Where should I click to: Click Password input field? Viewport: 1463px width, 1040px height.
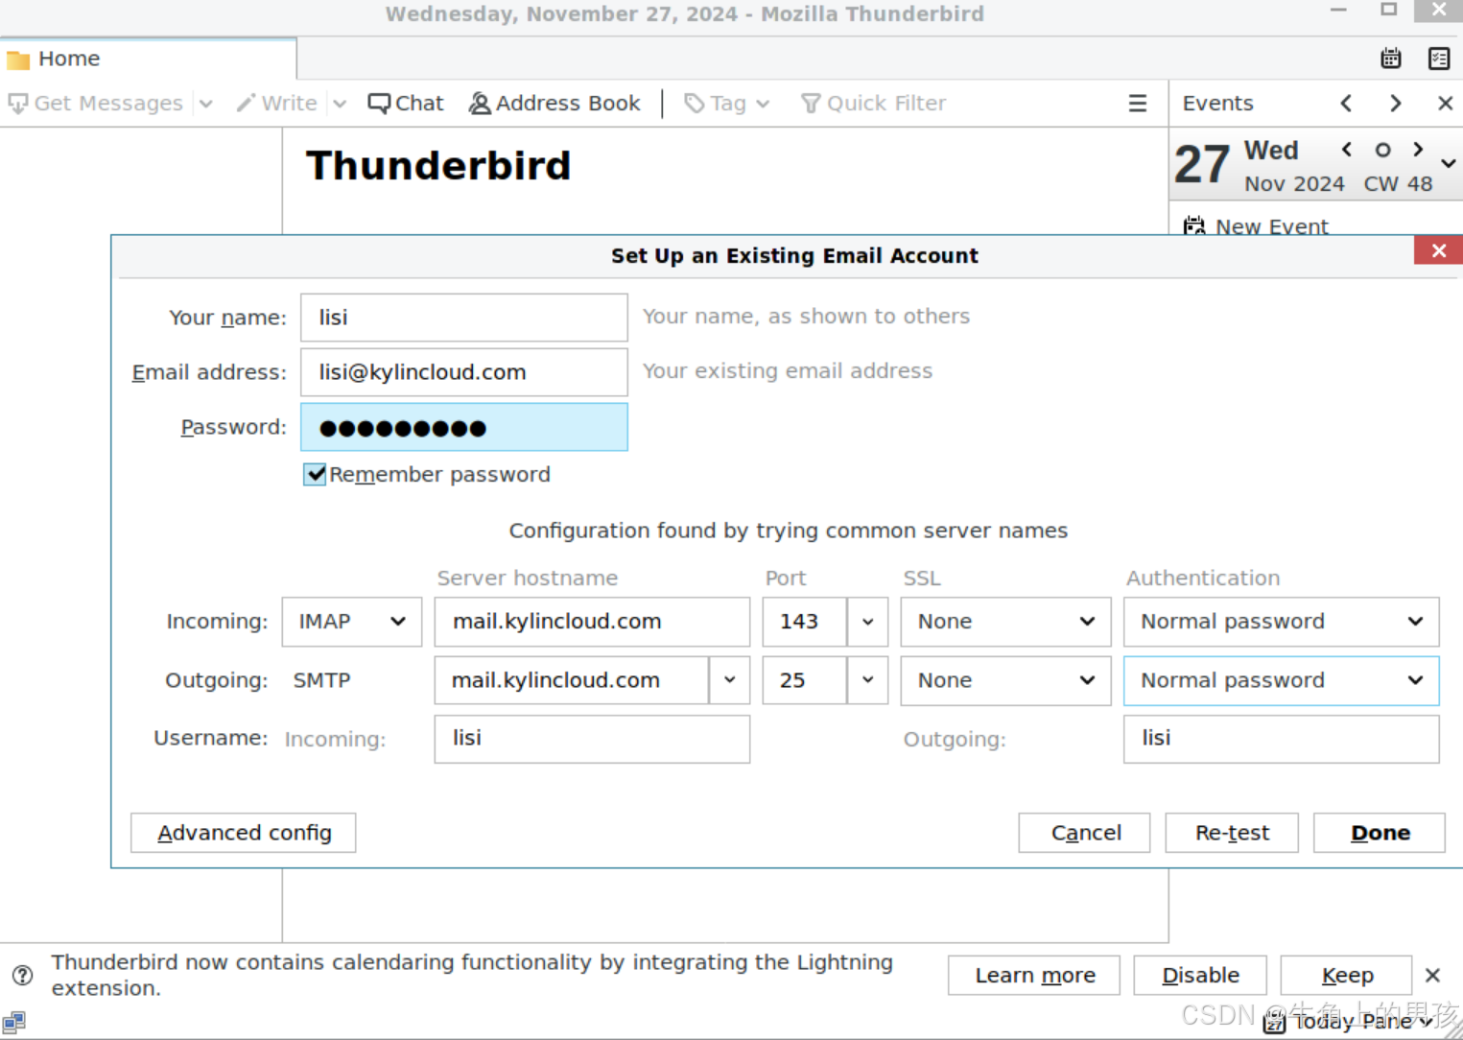464,427
